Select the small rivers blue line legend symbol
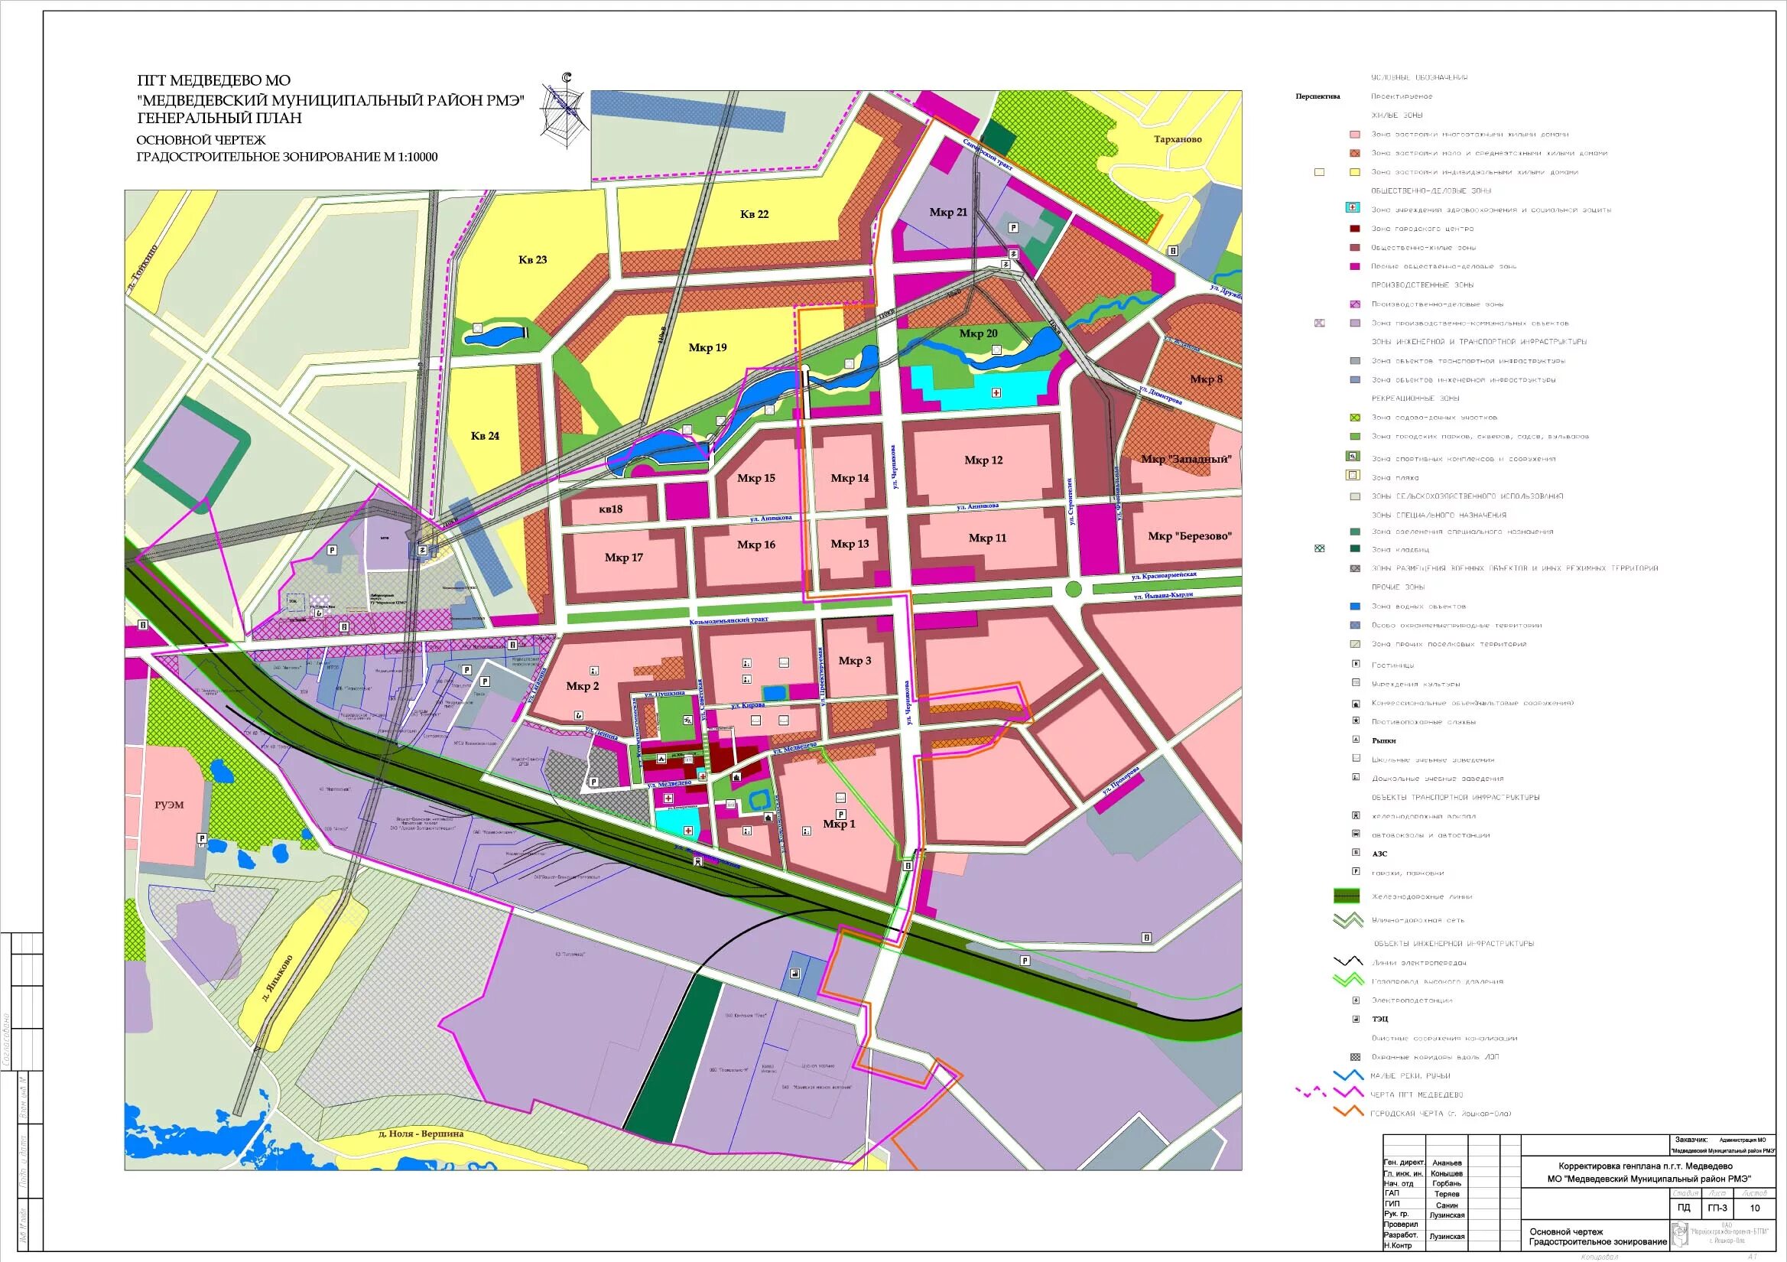 (1349, 1076)
